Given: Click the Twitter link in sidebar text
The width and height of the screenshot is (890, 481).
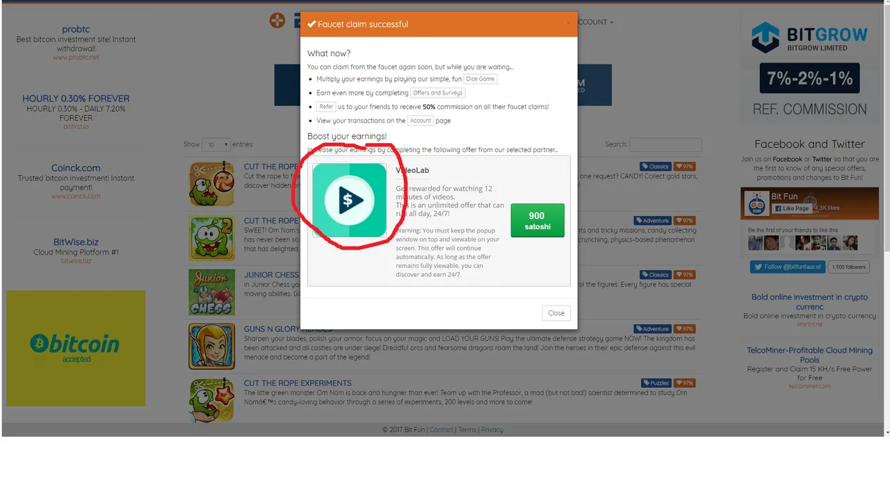Looking at the screenshot, I should (x=822, y=159).
